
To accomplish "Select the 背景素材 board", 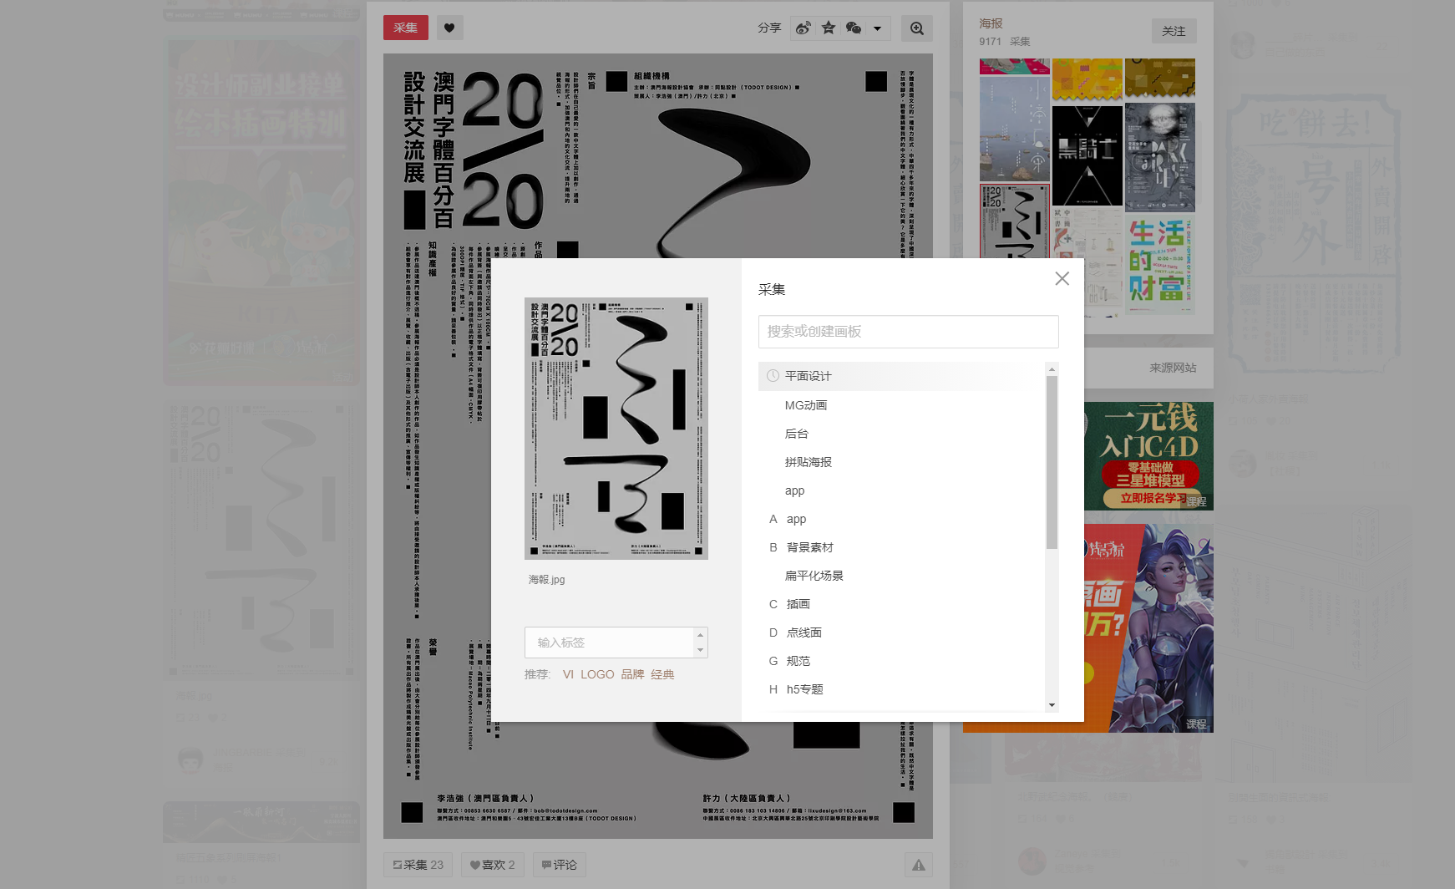I will coord(900,547).
